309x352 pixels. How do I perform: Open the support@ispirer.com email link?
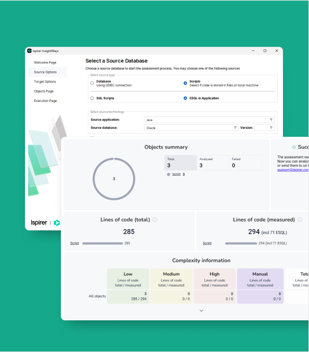coord(293,170)
